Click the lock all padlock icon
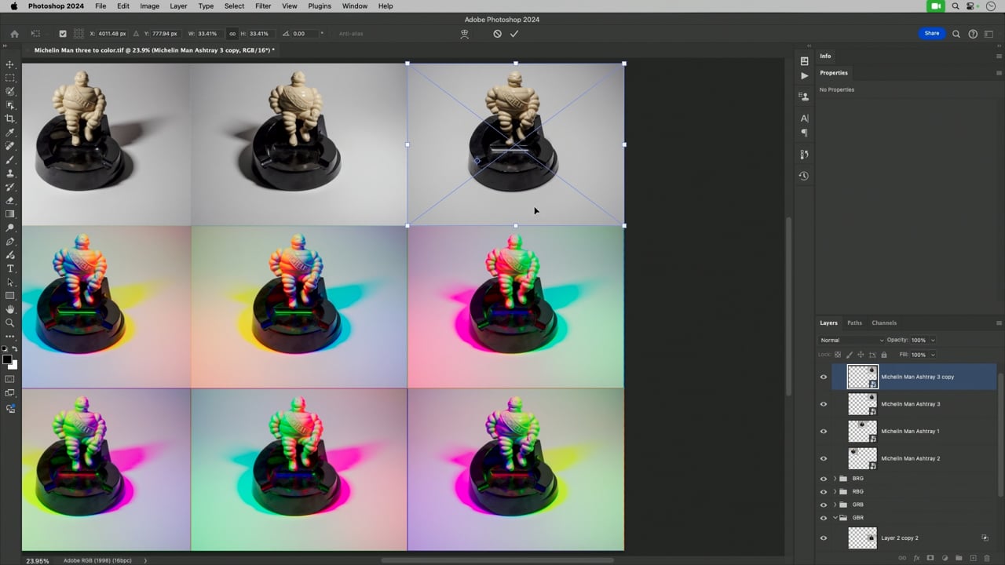Screen dimensions: 1005x565 point(884,355)
